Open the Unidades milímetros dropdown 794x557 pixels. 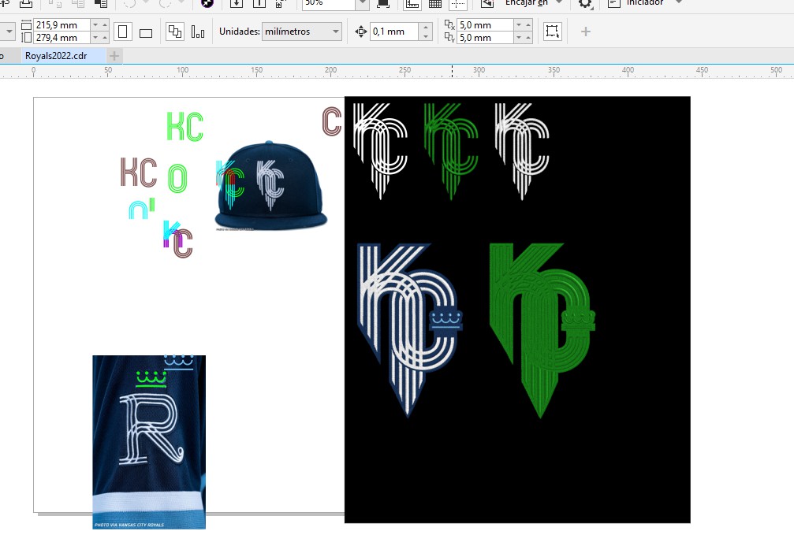(x=302, y=32)
